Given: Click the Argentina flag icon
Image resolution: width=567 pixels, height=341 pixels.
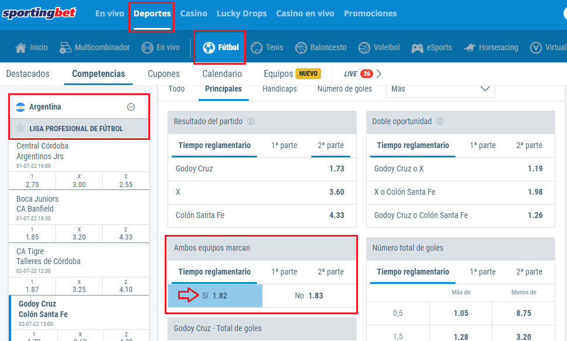Looking at the screenshot, I should 20,107.
